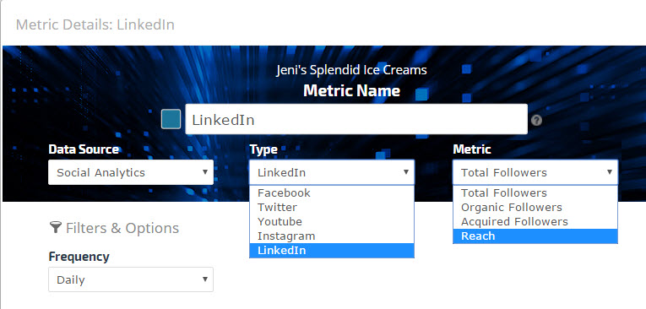Viewport: 646px width, 309px height.
Task: Click the Frequency dropdown arrow
Action: tap(204, 279)
